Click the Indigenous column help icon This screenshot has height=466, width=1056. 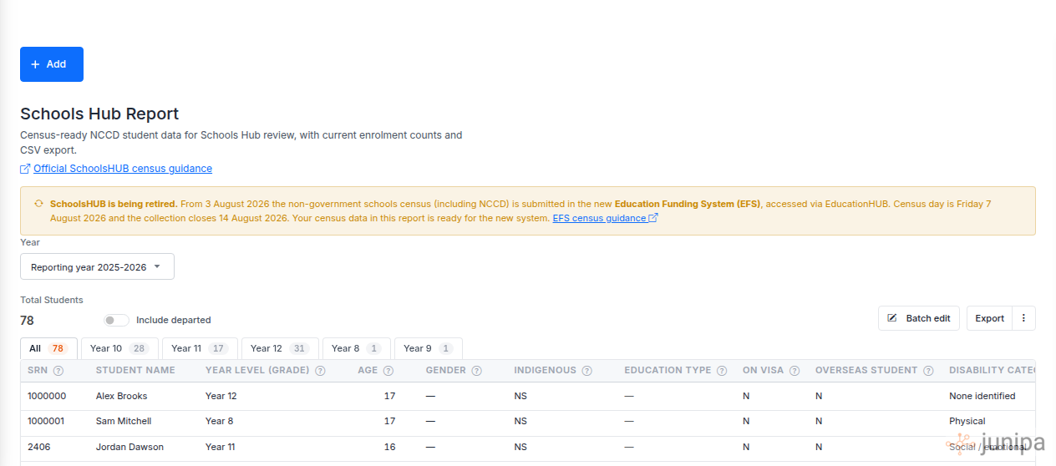587,371
